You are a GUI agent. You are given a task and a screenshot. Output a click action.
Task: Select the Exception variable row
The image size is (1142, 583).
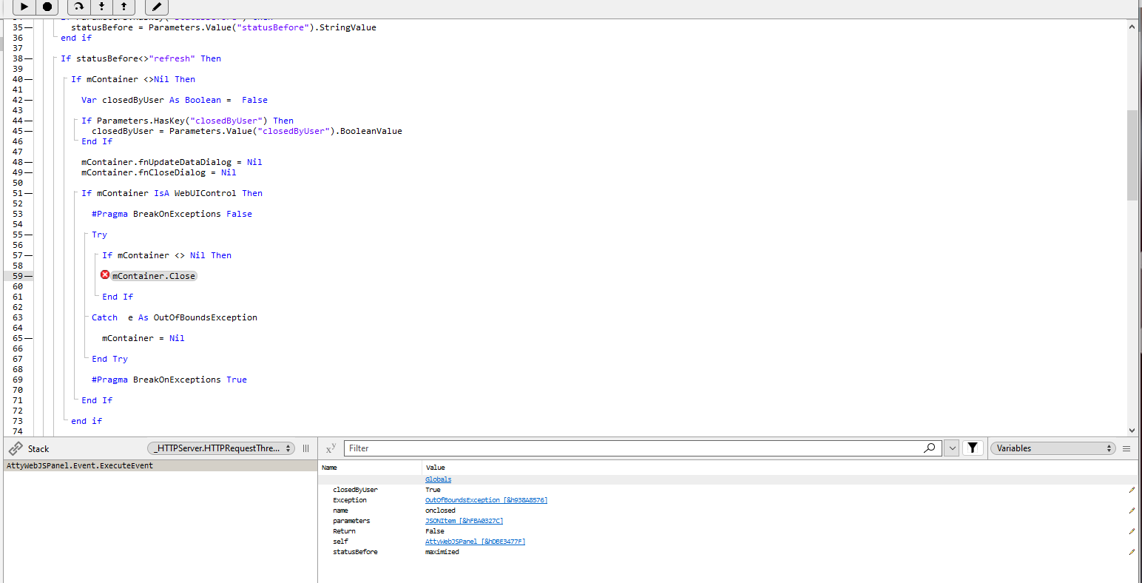pos(728,500)
